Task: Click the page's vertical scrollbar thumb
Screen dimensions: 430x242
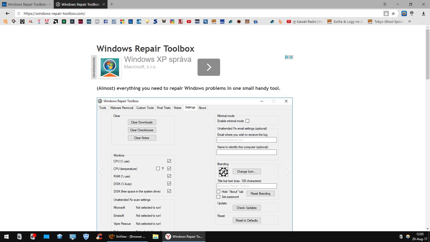Action: point(428,54)
